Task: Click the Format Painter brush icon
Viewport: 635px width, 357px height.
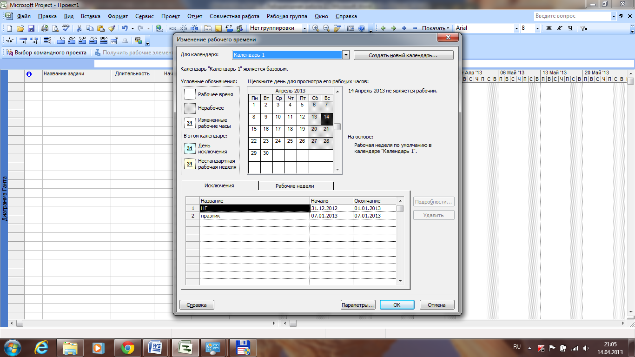Action: click(x=111, y=28)
